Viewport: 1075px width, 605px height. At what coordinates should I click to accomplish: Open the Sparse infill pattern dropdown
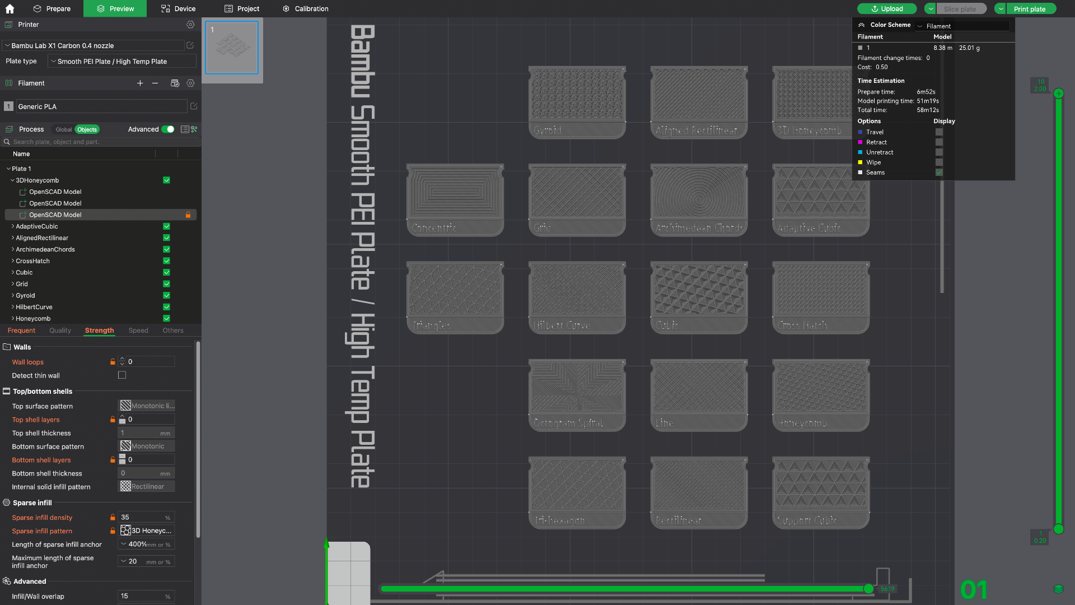coord(147,530)
